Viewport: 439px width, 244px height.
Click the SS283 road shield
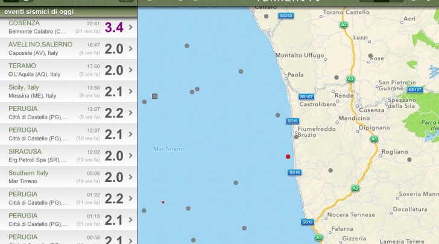pos(286,16)
